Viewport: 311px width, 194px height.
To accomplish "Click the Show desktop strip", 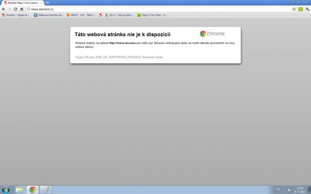I will 309,190.
